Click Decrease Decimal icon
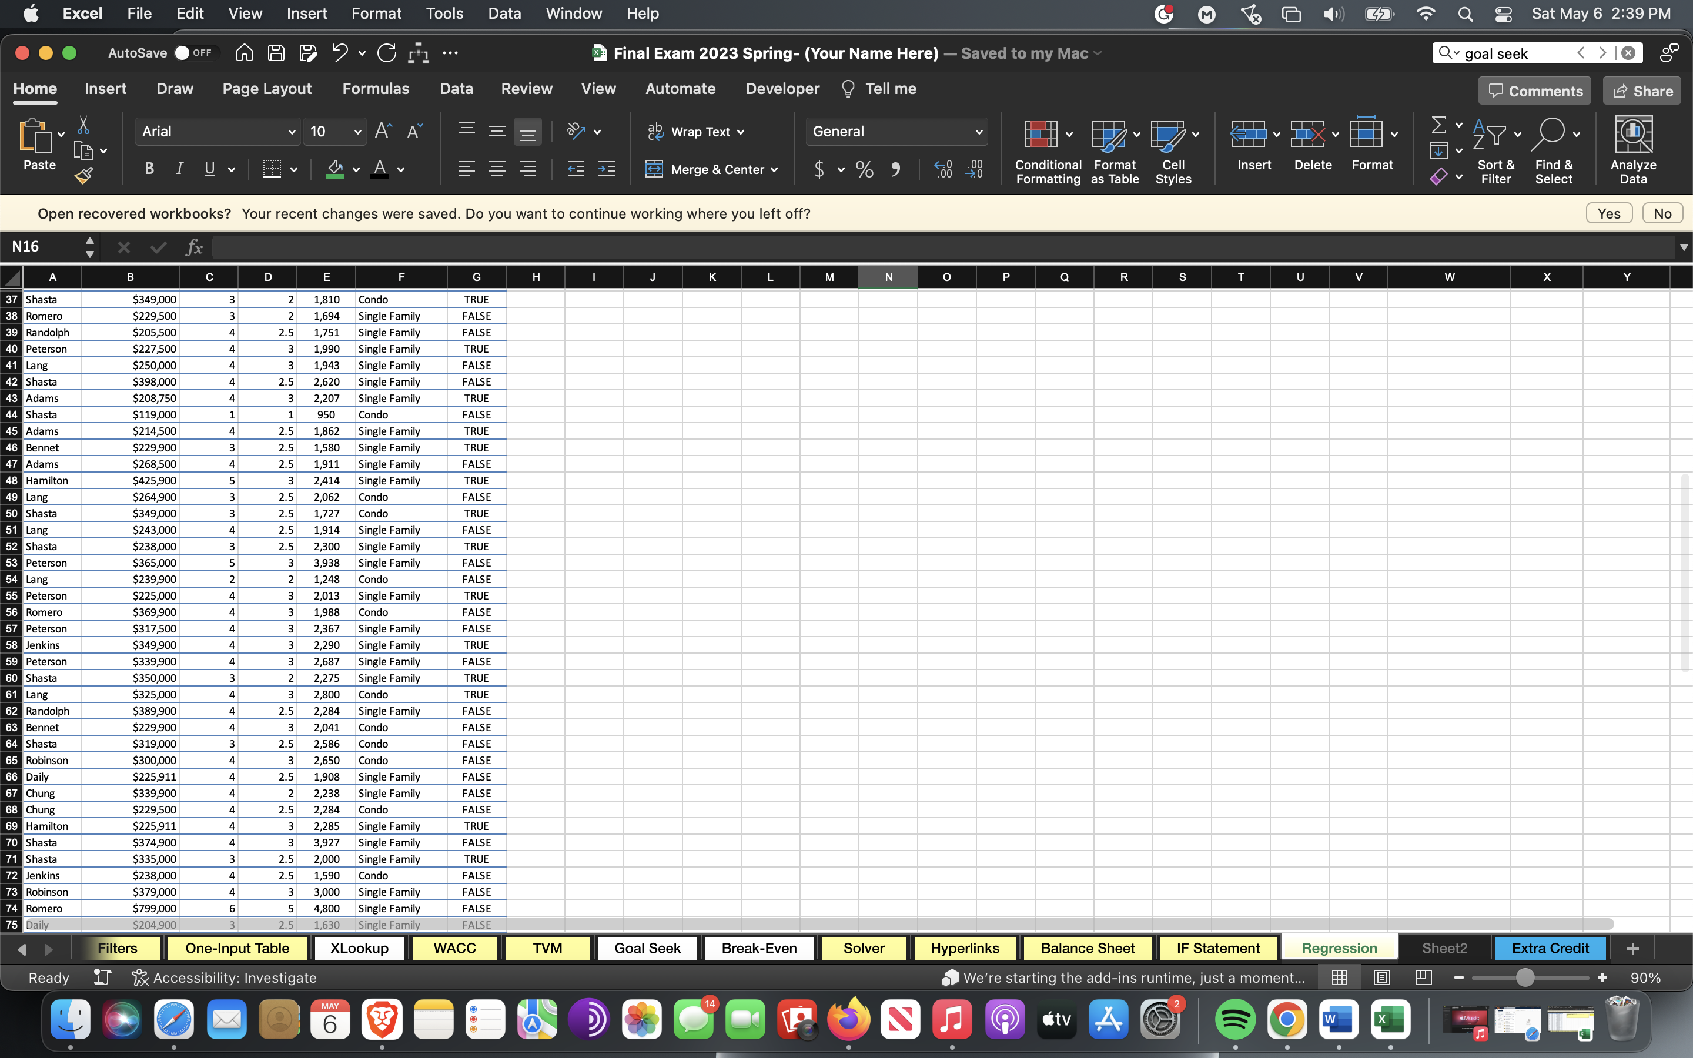This screenshot has width=1693, height=1058. (974, 169)
